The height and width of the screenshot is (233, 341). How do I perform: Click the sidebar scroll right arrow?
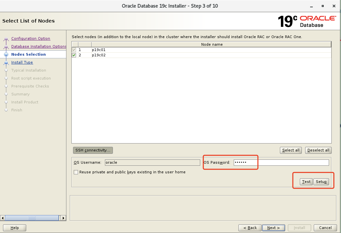coord(63,218)
